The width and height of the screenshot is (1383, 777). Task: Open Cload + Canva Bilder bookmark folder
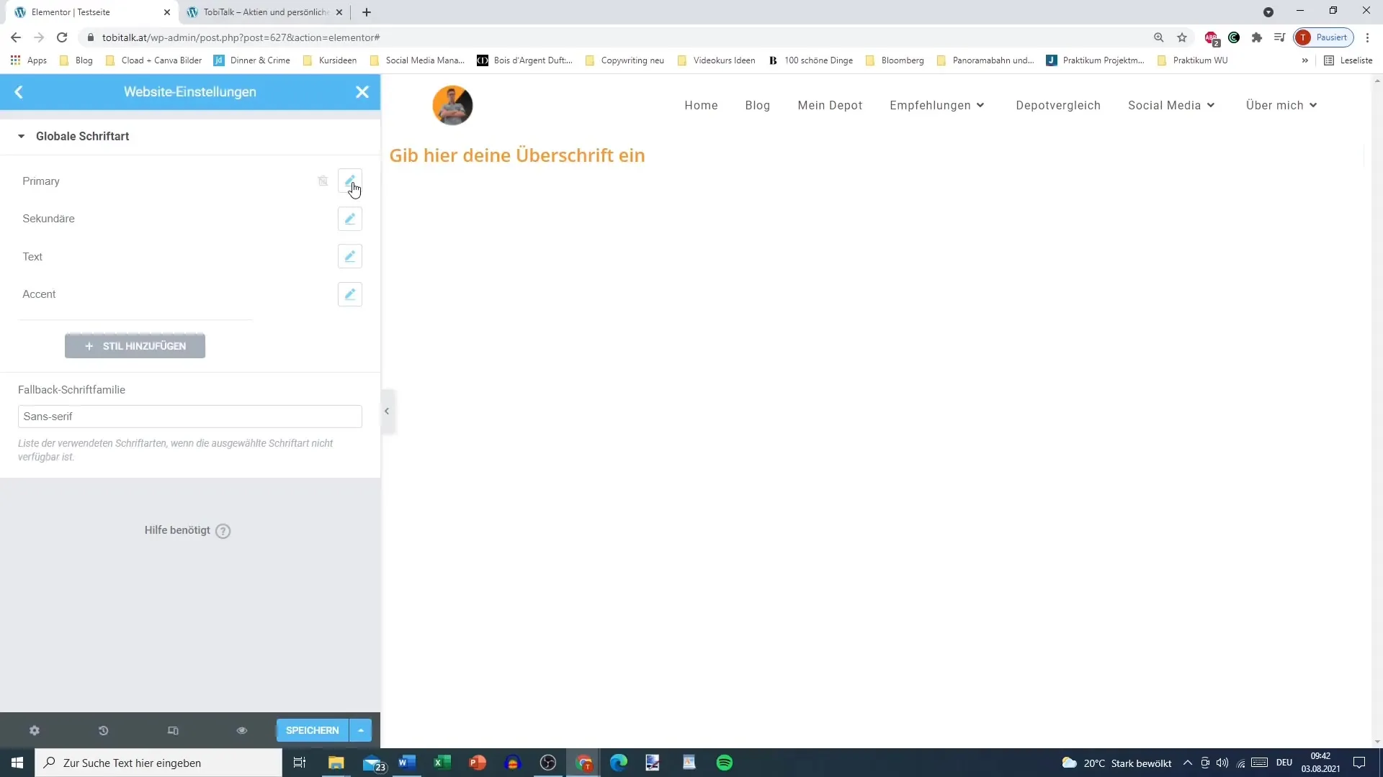click(153, 60)
